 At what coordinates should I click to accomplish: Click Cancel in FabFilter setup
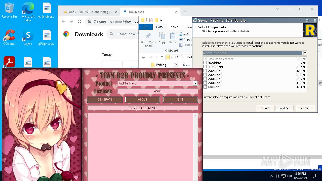[x=305, y=108]
